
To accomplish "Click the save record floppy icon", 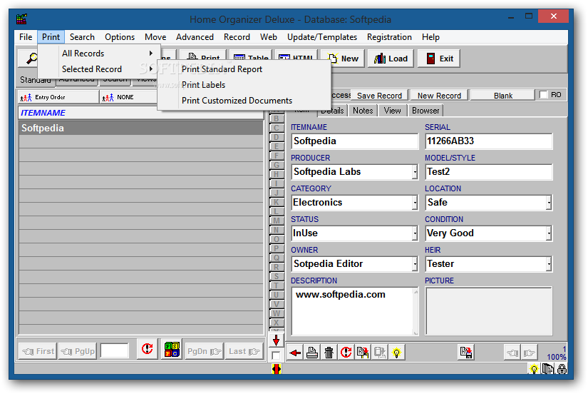I will click(x=466, y=353).
